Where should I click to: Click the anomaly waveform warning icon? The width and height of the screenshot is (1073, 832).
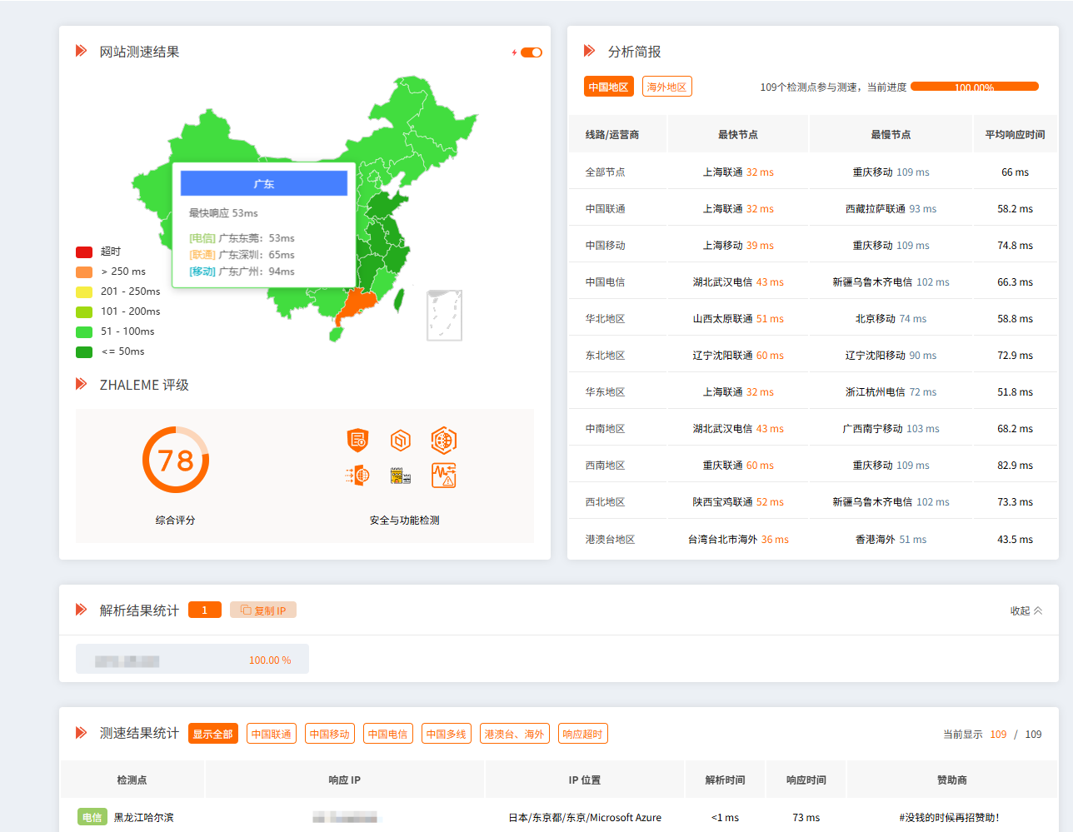[444, 476]
